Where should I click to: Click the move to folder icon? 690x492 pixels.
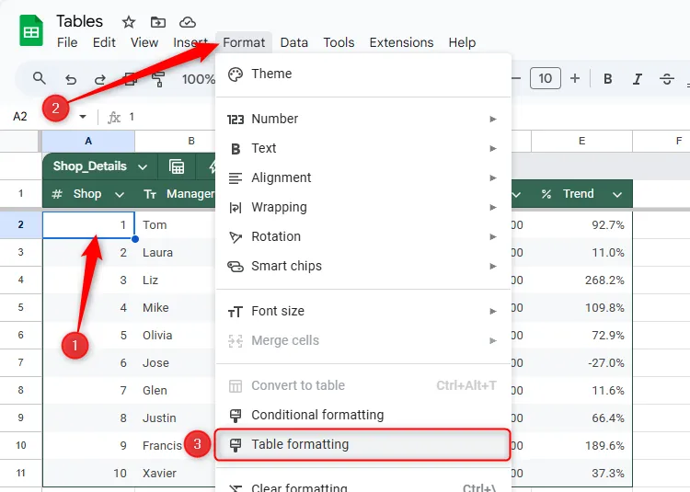[158, 22]
